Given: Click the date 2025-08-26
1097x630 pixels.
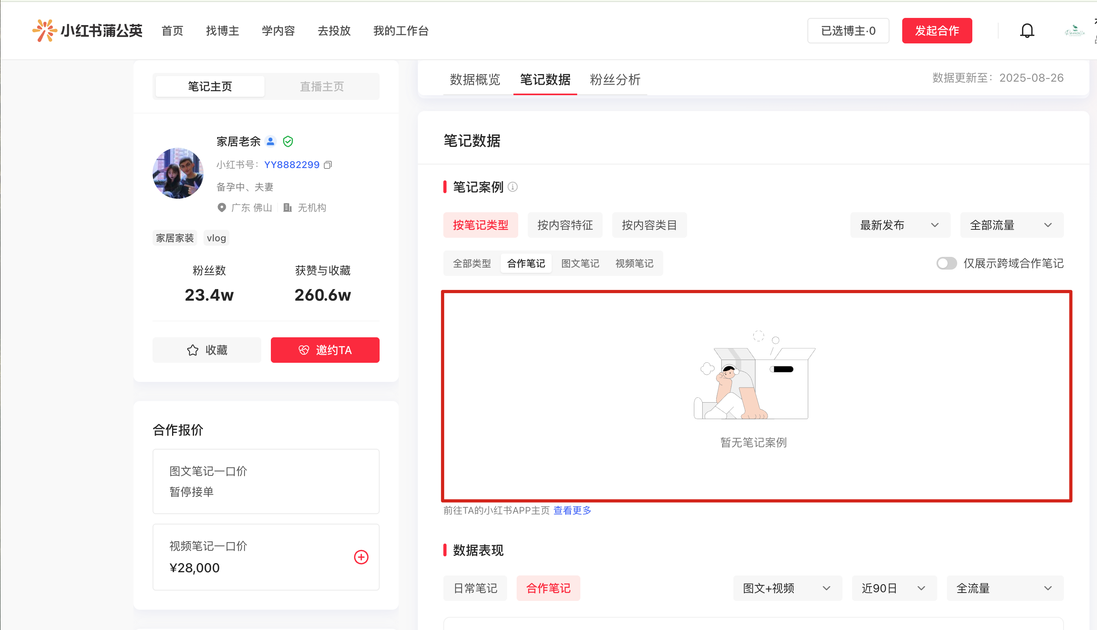Looking at the screenshot, I should [1031, 78].
